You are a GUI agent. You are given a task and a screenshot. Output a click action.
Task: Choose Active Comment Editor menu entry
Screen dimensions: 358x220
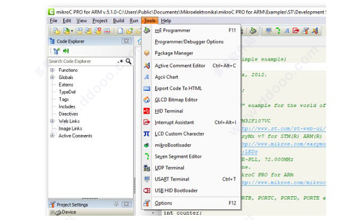[191, 66]
